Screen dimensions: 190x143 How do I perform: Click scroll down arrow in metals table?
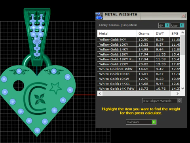[182, 89]
